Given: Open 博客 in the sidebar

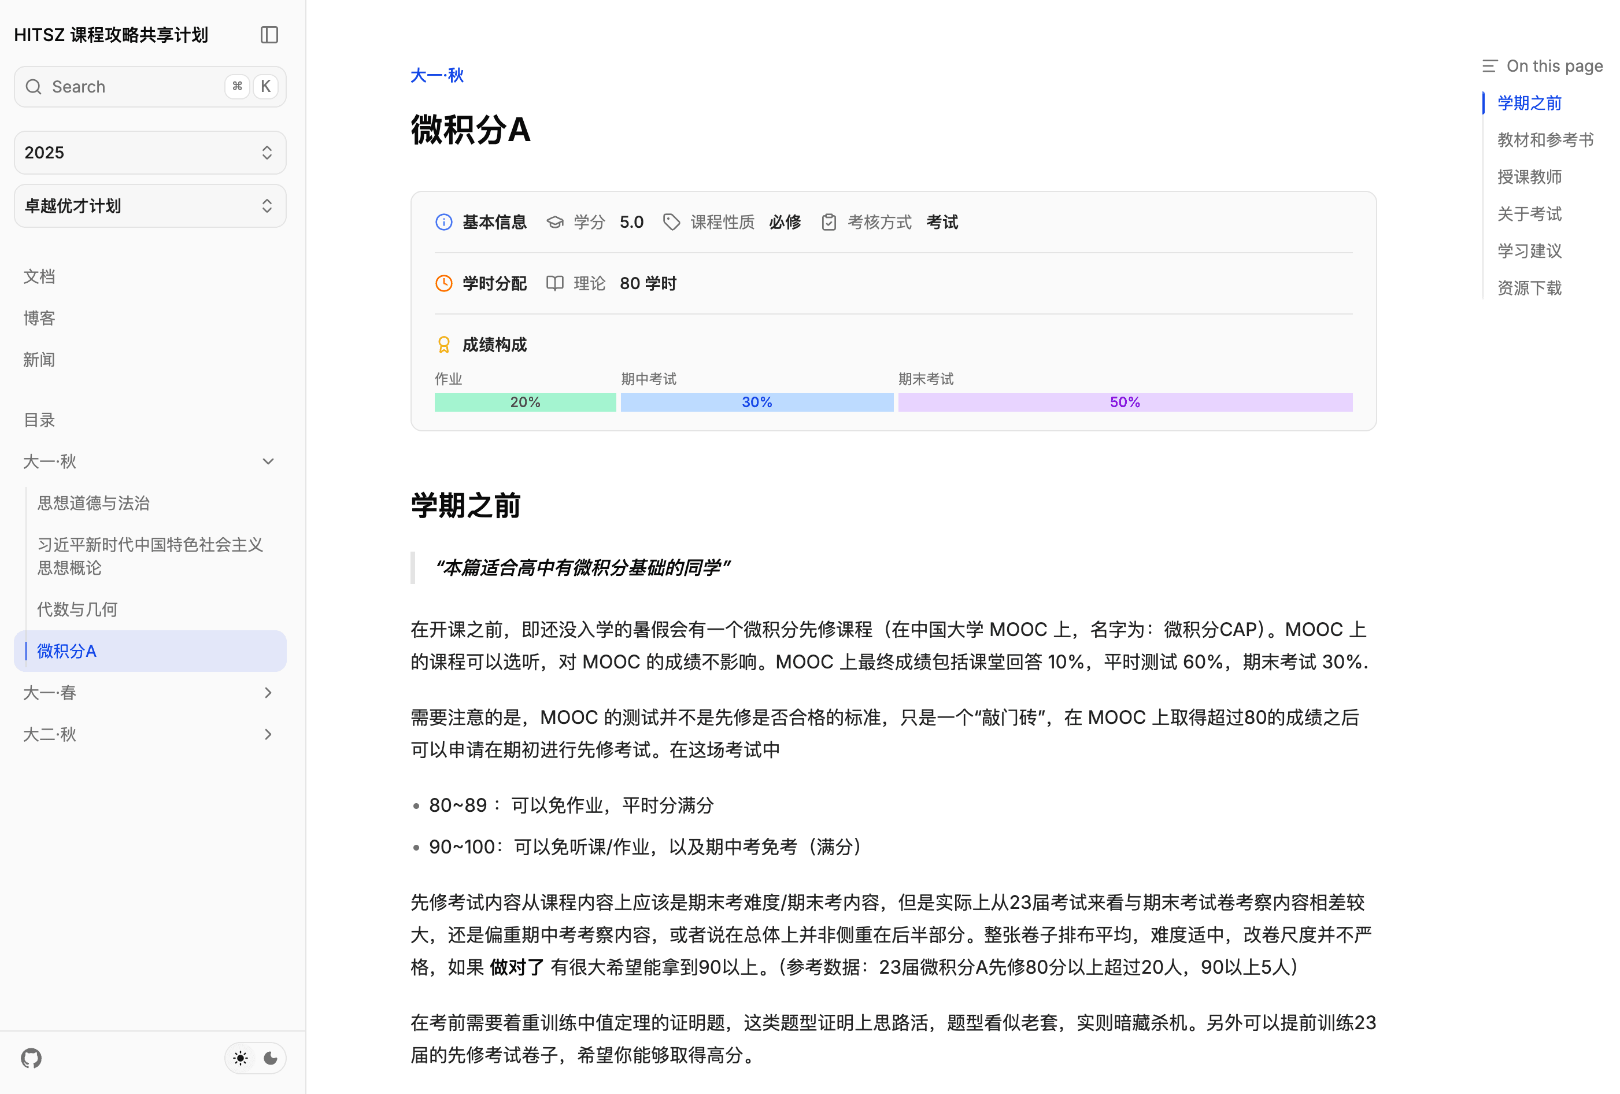Looking at the screenshot, I should 39,319.
